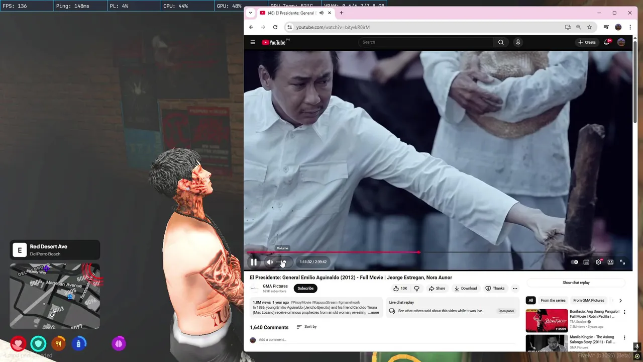Click the orange food hunger HUD icon

point(58,344)
